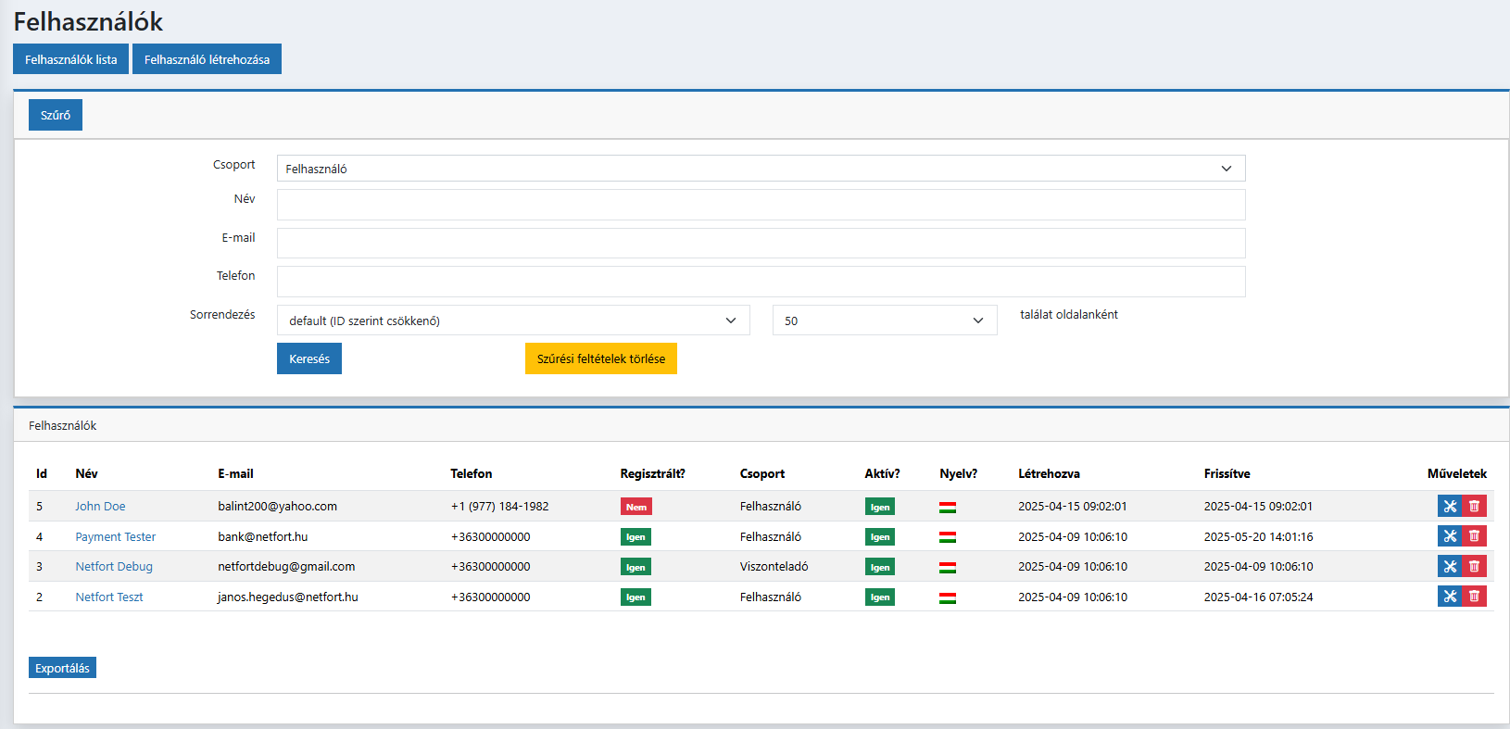
Task: Click the Hungarian flag in John Doe row
Action: click(x=947, y=507)
